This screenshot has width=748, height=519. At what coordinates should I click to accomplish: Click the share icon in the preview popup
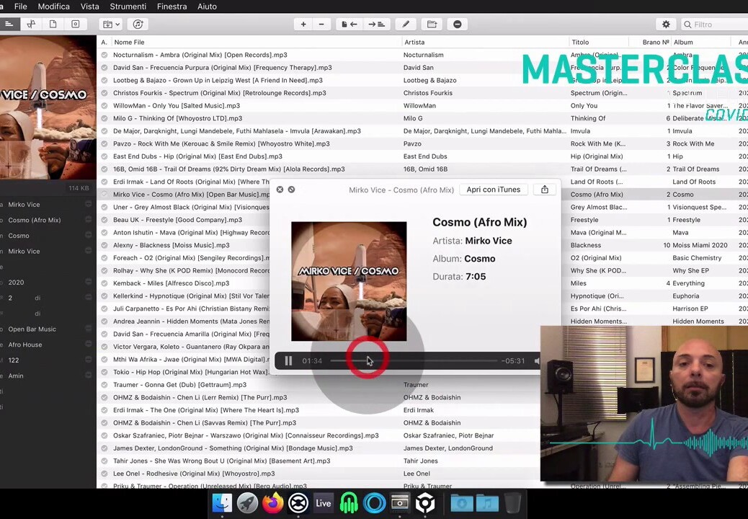pos(544,190)
